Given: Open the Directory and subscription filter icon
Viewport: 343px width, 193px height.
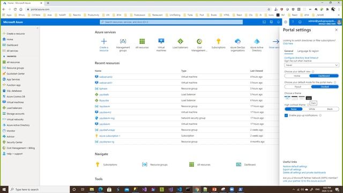Looking at the screenshot, I should pos(271,22).
